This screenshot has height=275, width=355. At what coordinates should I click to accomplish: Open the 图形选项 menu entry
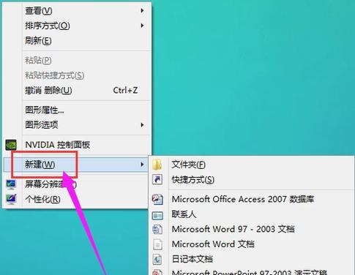click(77, 125)
